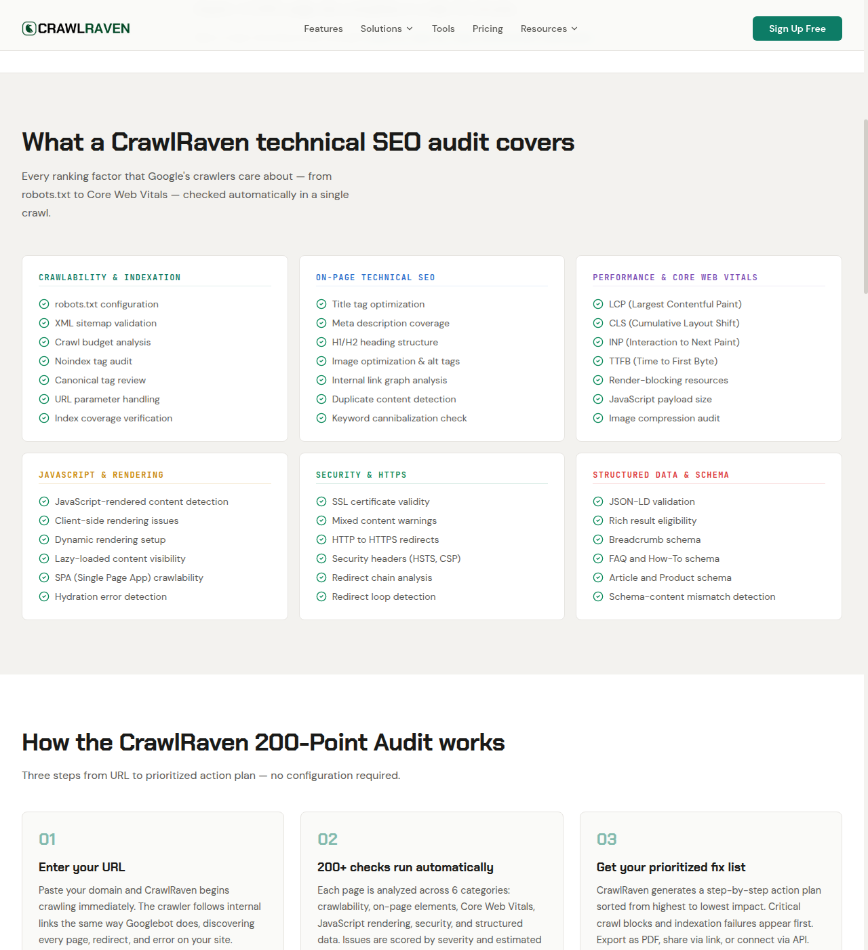The height and width of the screenshot is (950, 868).
Task: Click check icon beside TTFB (Time to First Byte)
Action: pyautogui.click(x=598, y=361)
